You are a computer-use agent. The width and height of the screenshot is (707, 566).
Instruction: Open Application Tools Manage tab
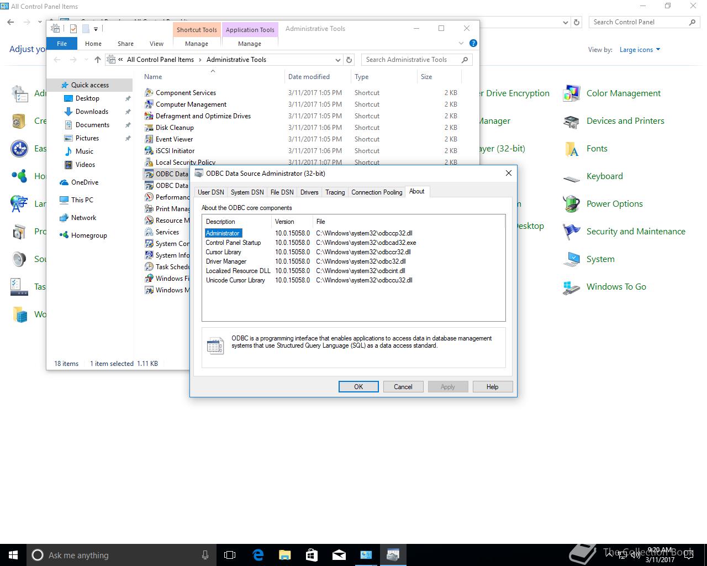click(250, 44)
